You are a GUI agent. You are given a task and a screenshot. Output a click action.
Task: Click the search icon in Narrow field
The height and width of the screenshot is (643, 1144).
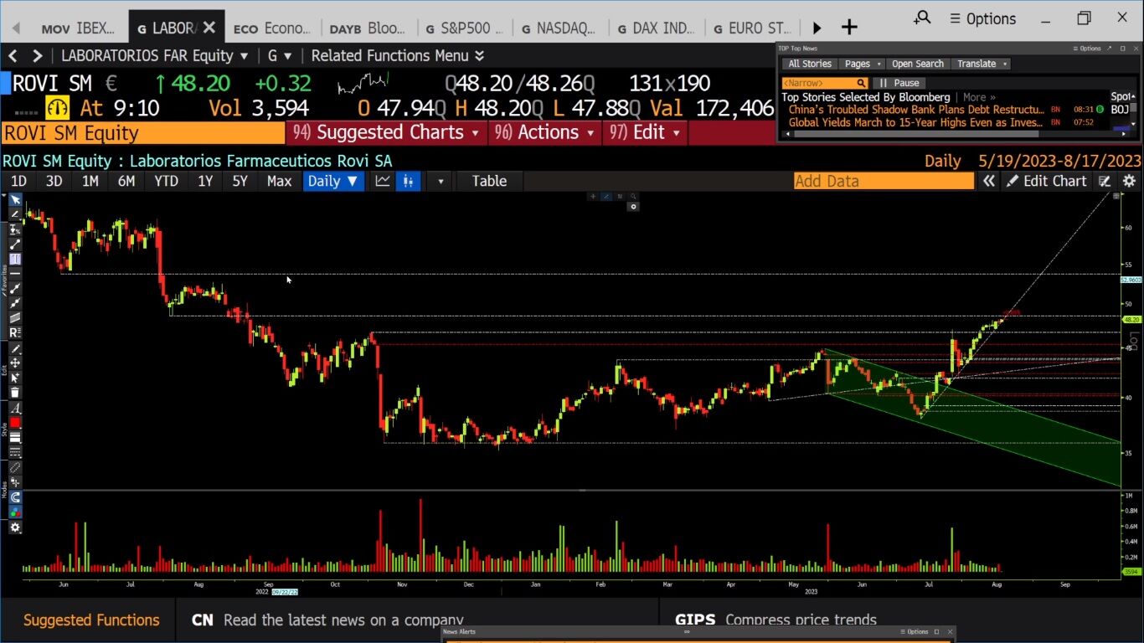click(860, 83)
